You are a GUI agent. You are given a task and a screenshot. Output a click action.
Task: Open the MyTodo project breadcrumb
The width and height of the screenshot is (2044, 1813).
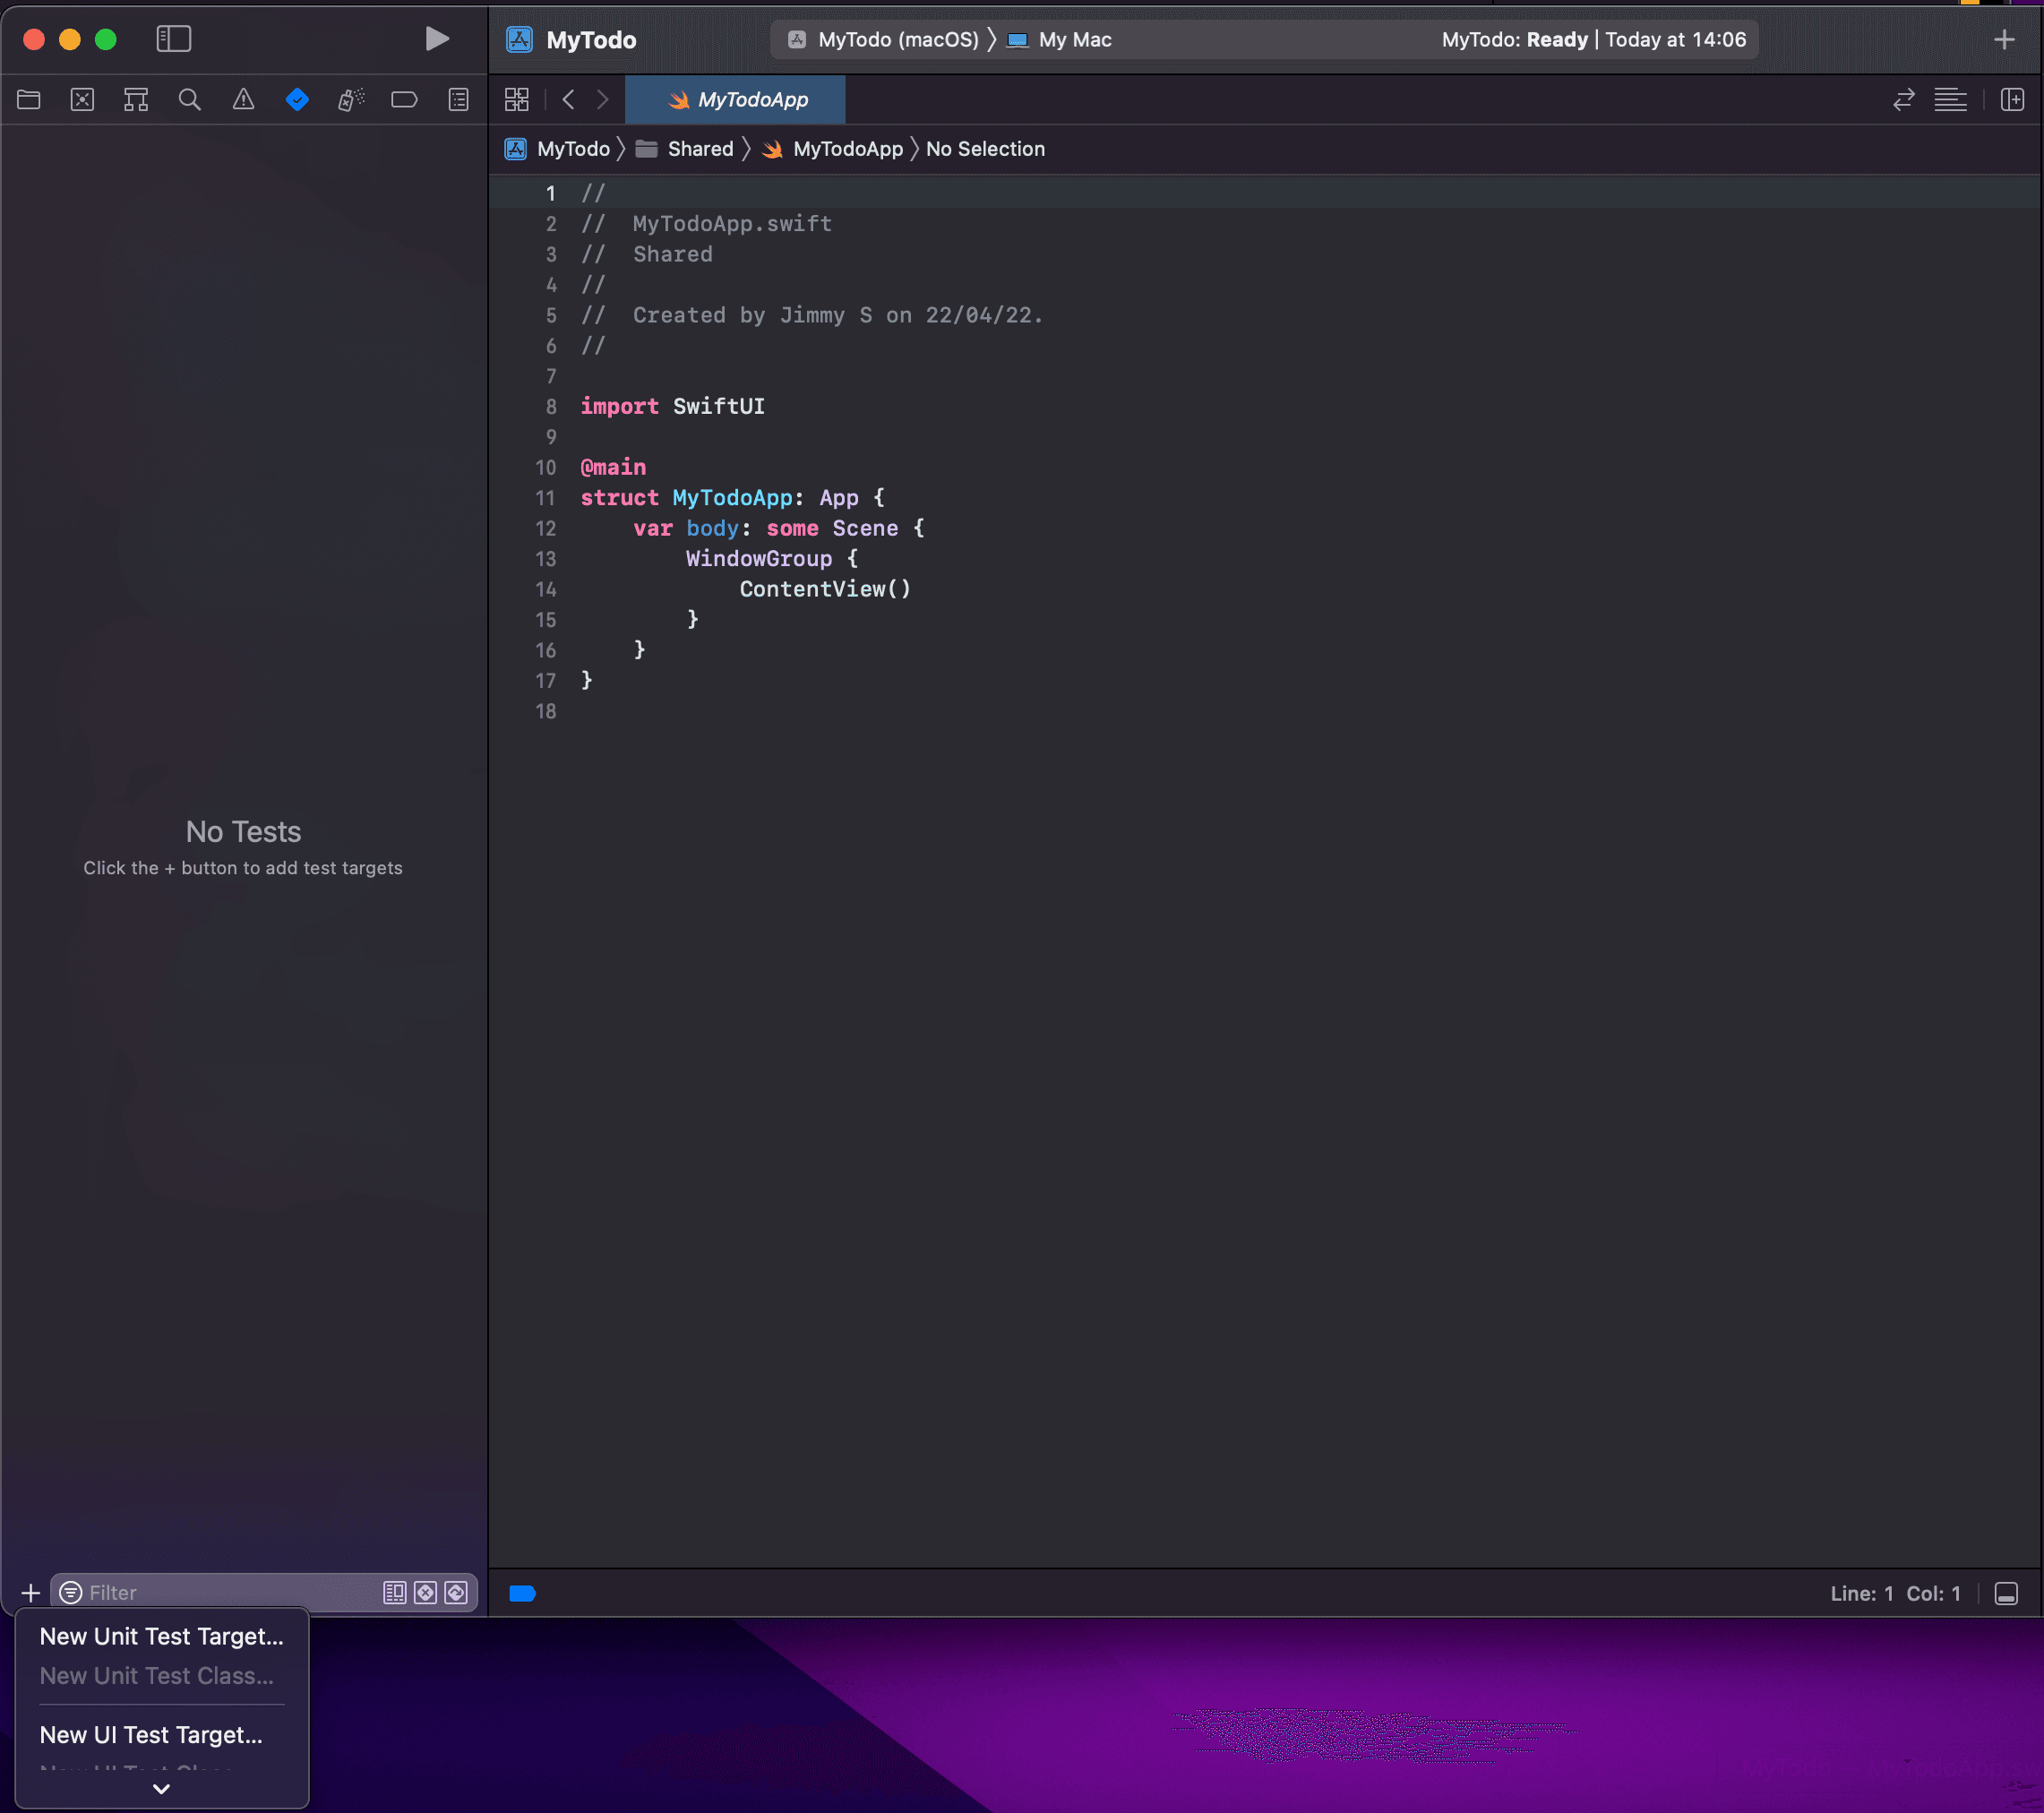click(x=558, y=149)
